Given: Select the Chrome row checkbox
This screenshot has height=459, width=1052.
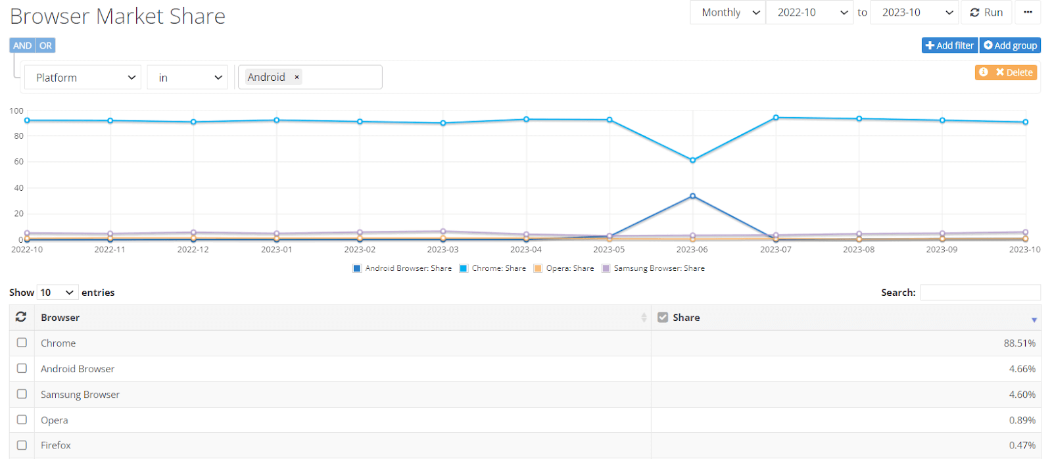Looking at the screenshot, I should pyautogui.click(x=22, y=343).
